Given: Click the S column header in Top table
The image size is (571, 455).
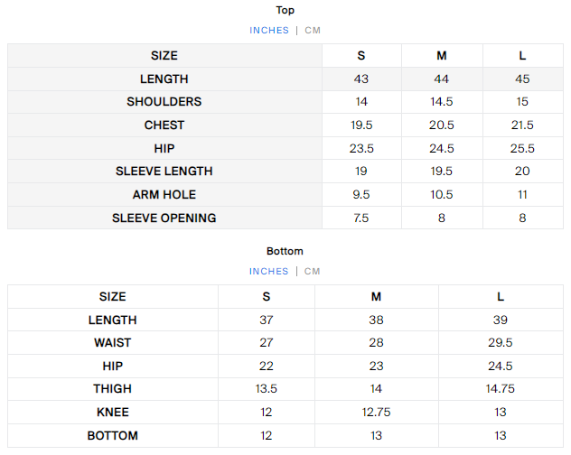Looking at the screenshot, I should [x=361, y=56].
